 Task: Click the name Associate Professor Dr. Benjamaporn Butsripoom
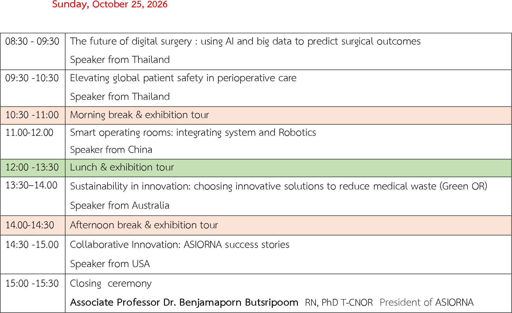[x=184, y=303]
